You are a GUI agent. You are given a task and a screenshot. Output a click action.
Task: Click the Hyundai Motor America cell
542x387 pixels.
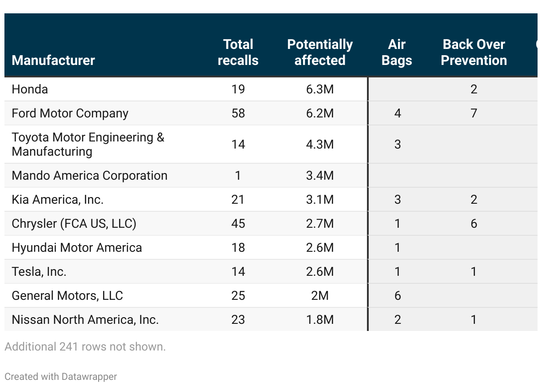click(x=77, y=248)
